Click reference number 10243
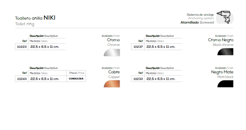The width and height of the screenshot is (246, 130). click(x=22, y=79)
